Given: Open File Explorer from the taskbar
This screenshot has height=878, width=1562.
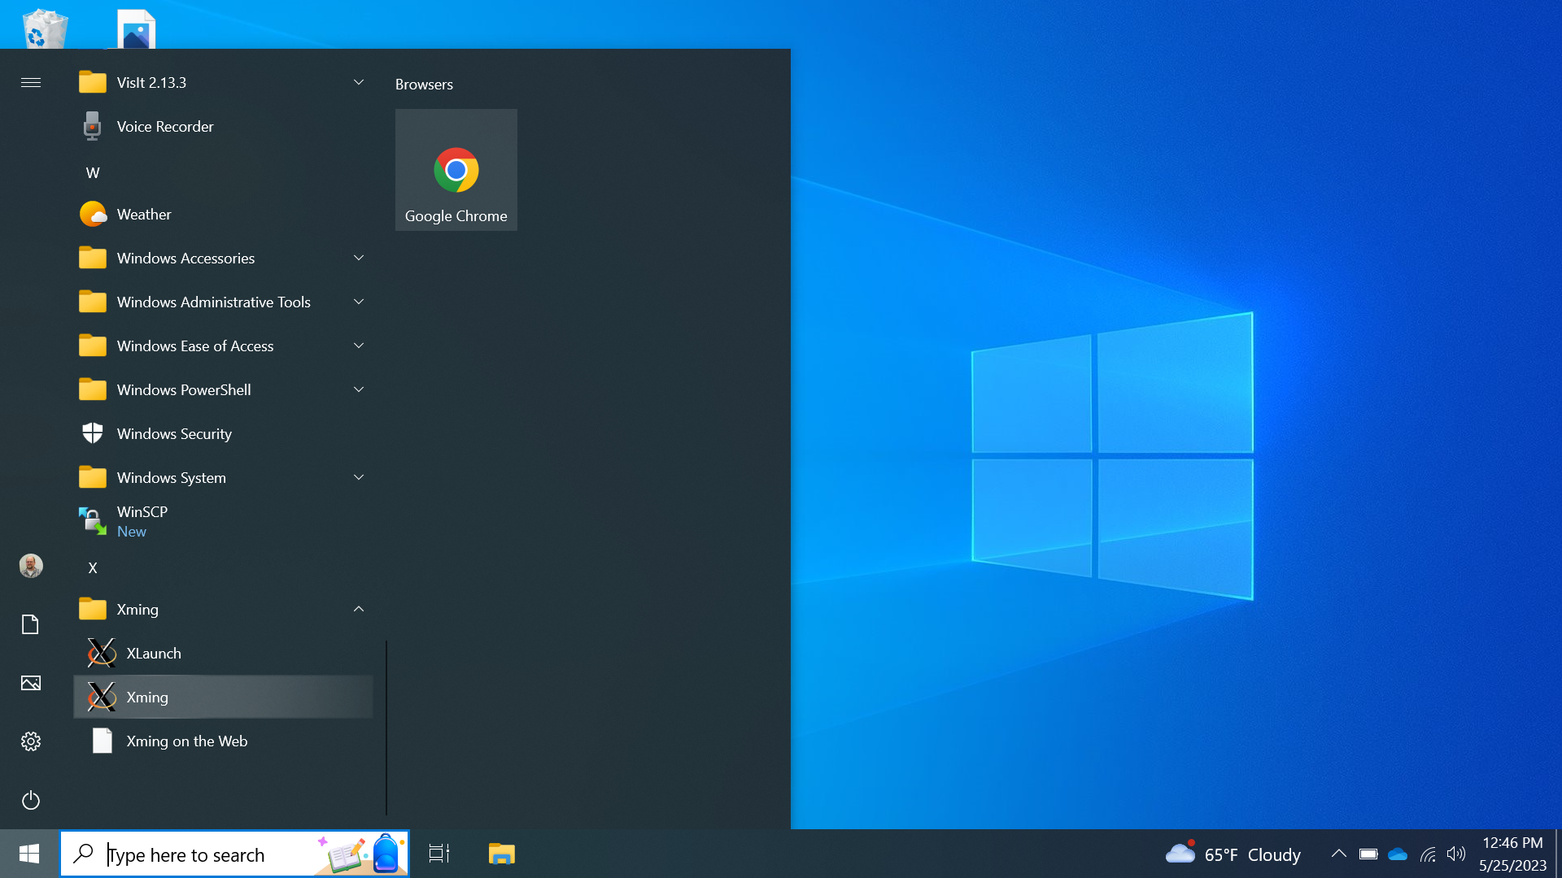Looking at the screenshot, I should click(x=502, y=854).
